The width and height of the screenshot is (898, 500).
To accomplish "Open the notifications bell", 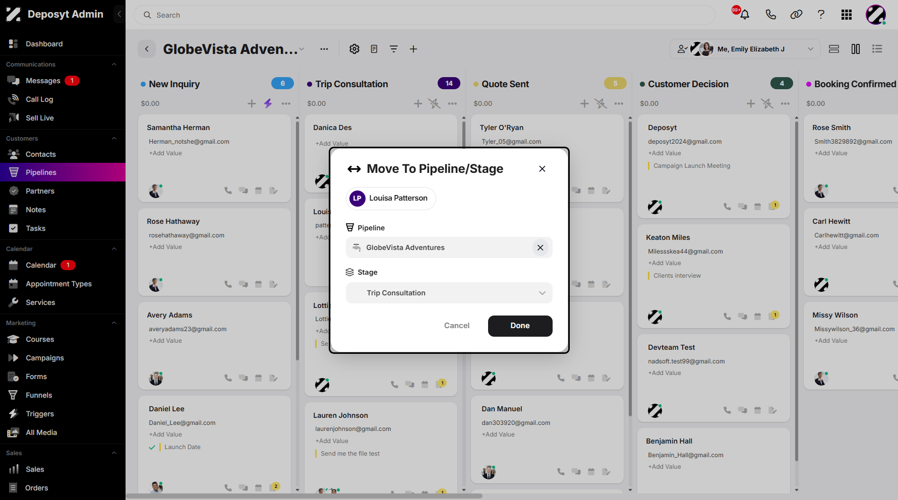I will 744,15.
